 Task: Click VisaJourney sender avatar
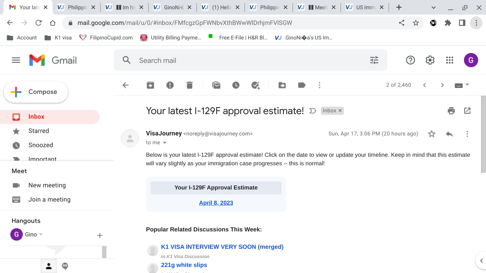pos(130,138)
